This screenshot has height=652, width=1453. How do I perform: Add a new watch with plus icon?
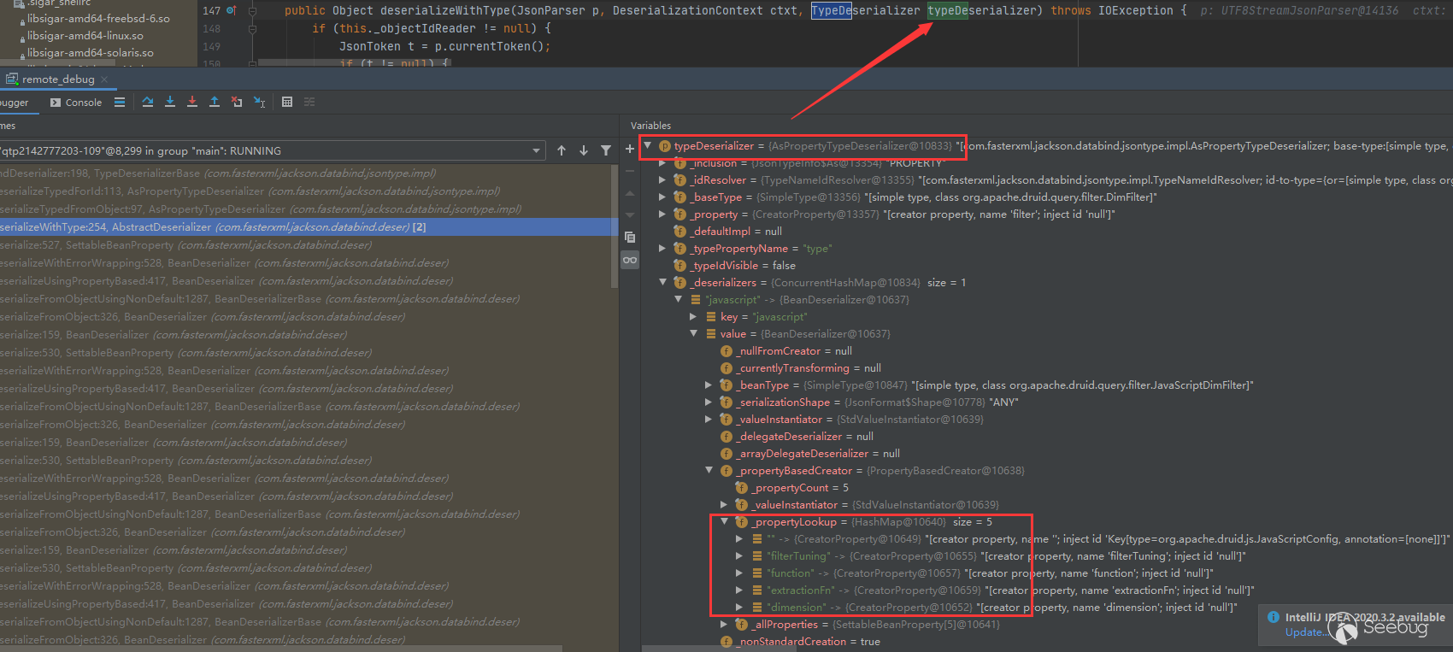click(630, 149)
